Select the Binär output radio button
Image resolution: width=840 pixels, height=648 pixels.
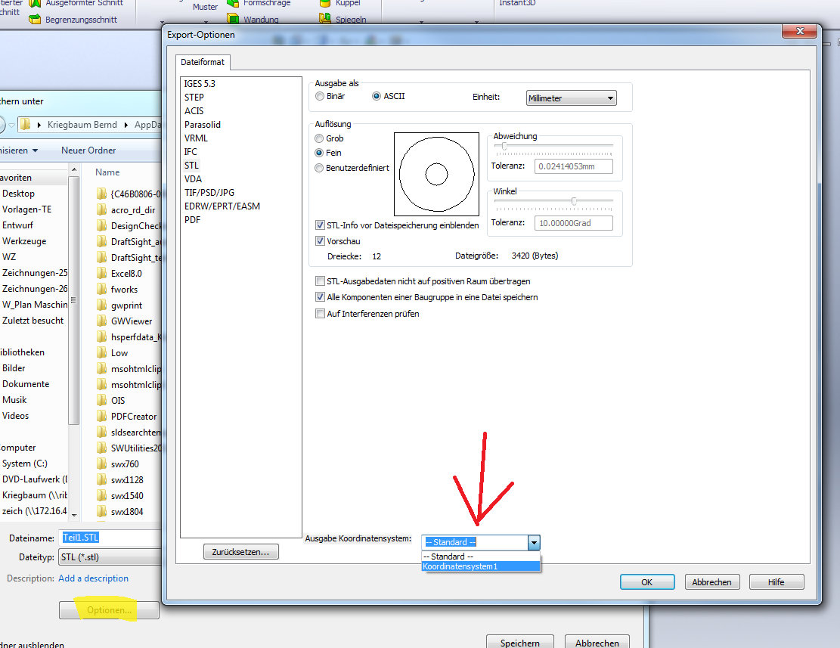[320, 96]
